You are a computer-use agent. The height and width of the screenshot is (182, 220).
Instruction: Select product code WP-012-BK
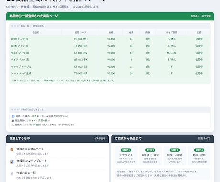point(80,60)
